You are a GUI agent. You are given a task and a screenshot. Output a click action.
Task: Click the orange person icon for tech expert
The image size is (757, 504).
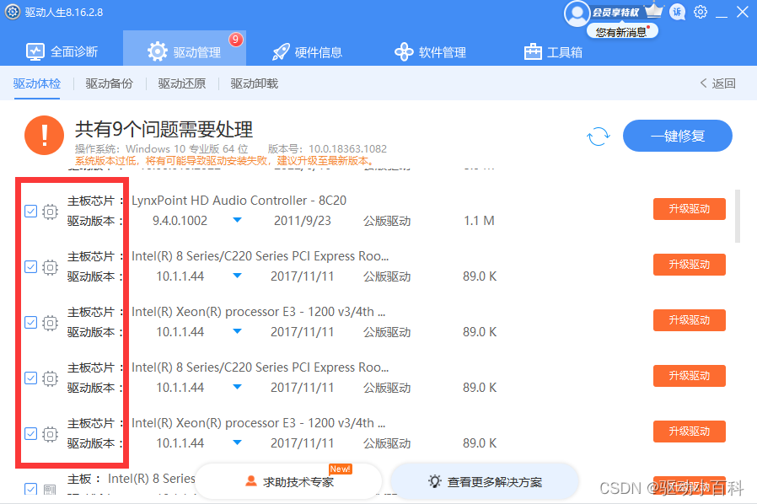tap(251, 481)
